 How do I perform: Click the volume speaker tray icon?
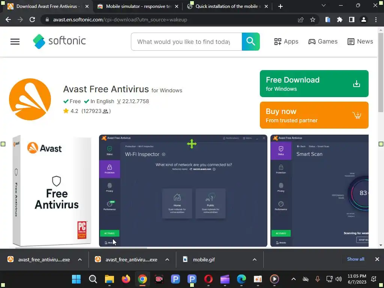click(339, 279)
